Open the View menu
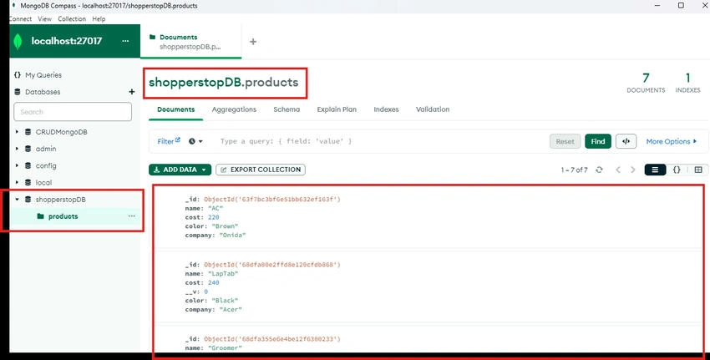 pos(44,19)
